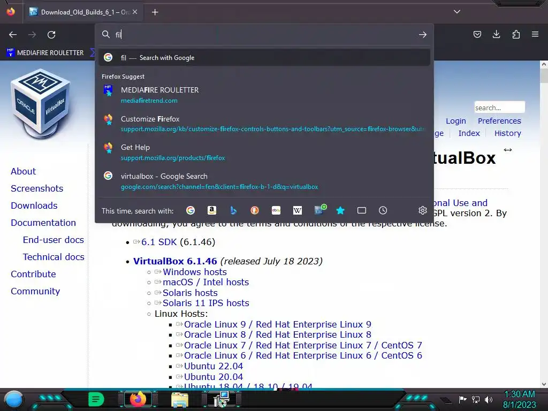This screenshot has height=411, width=548.
Task: Open Technical docs in sidebar
Action: tap(54, 257)
